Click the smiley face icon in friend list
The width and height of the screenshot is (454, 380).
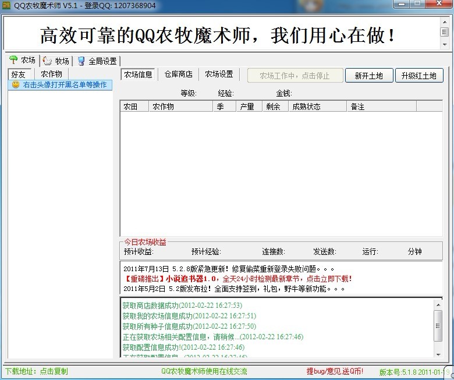(x=16, y=85)
